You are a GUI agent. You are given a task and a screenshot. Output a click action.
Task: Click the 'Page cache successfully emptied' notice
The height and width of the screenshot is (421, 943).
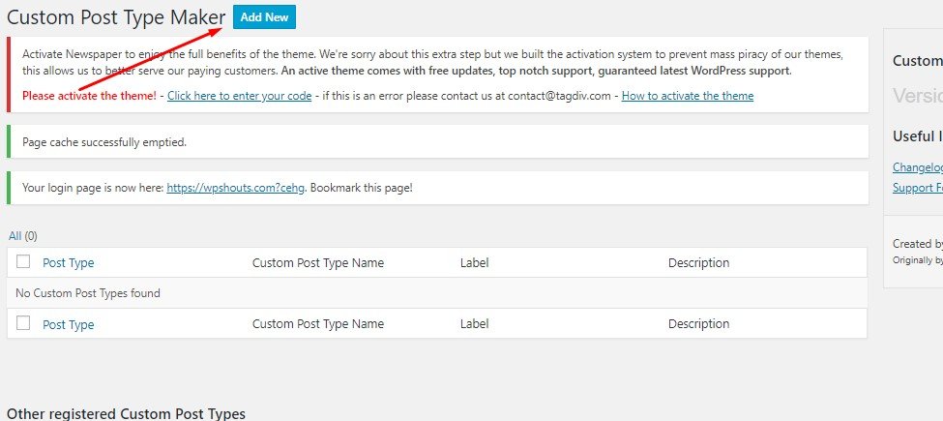tap(104, 141)
